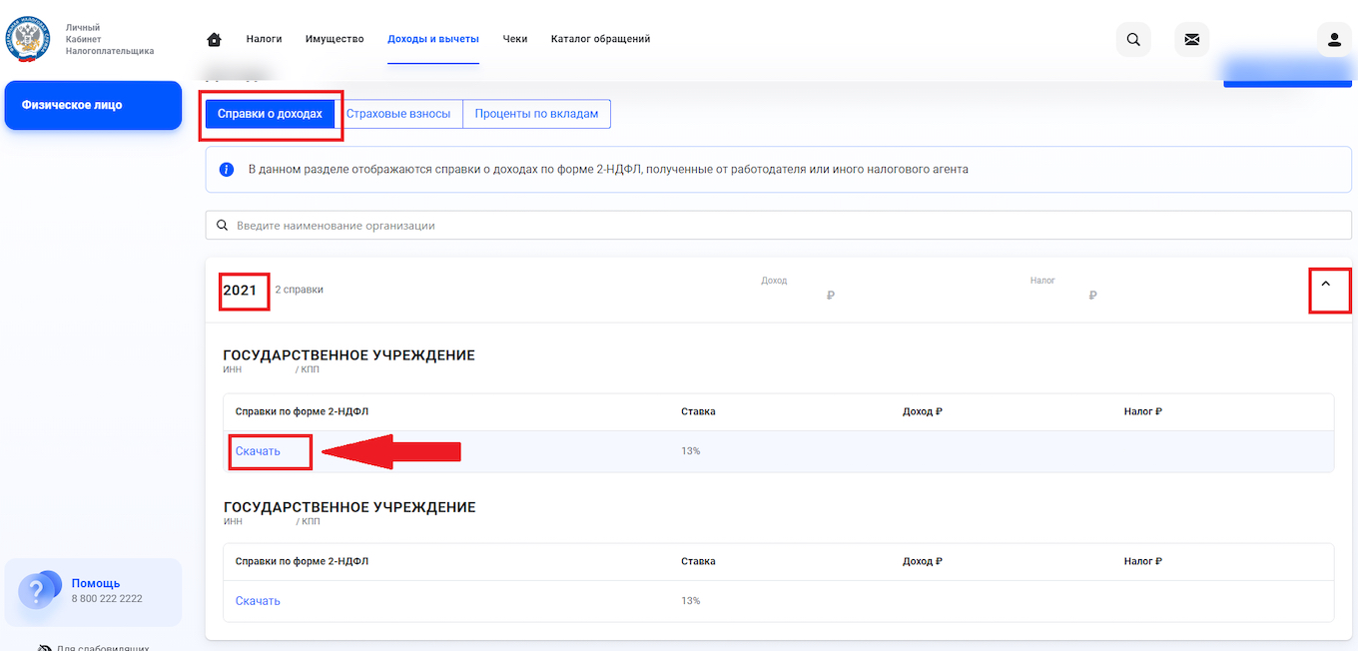Viewport: 1358px width, 651px height.
Task: Click the blue info icon in notice
Action: click(x=227, y=170)
